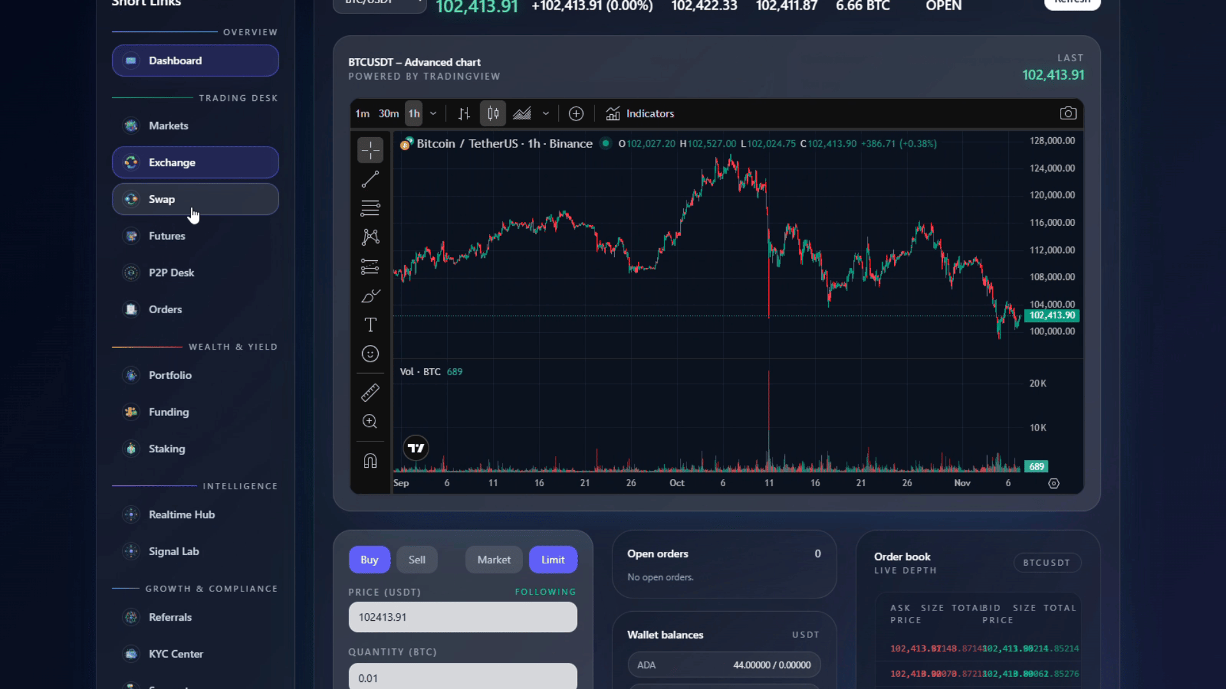This screenshot has height=689, width=1226.
Task: Open the KYC Center from the sidebar
Action: click(x=176, y=654)
